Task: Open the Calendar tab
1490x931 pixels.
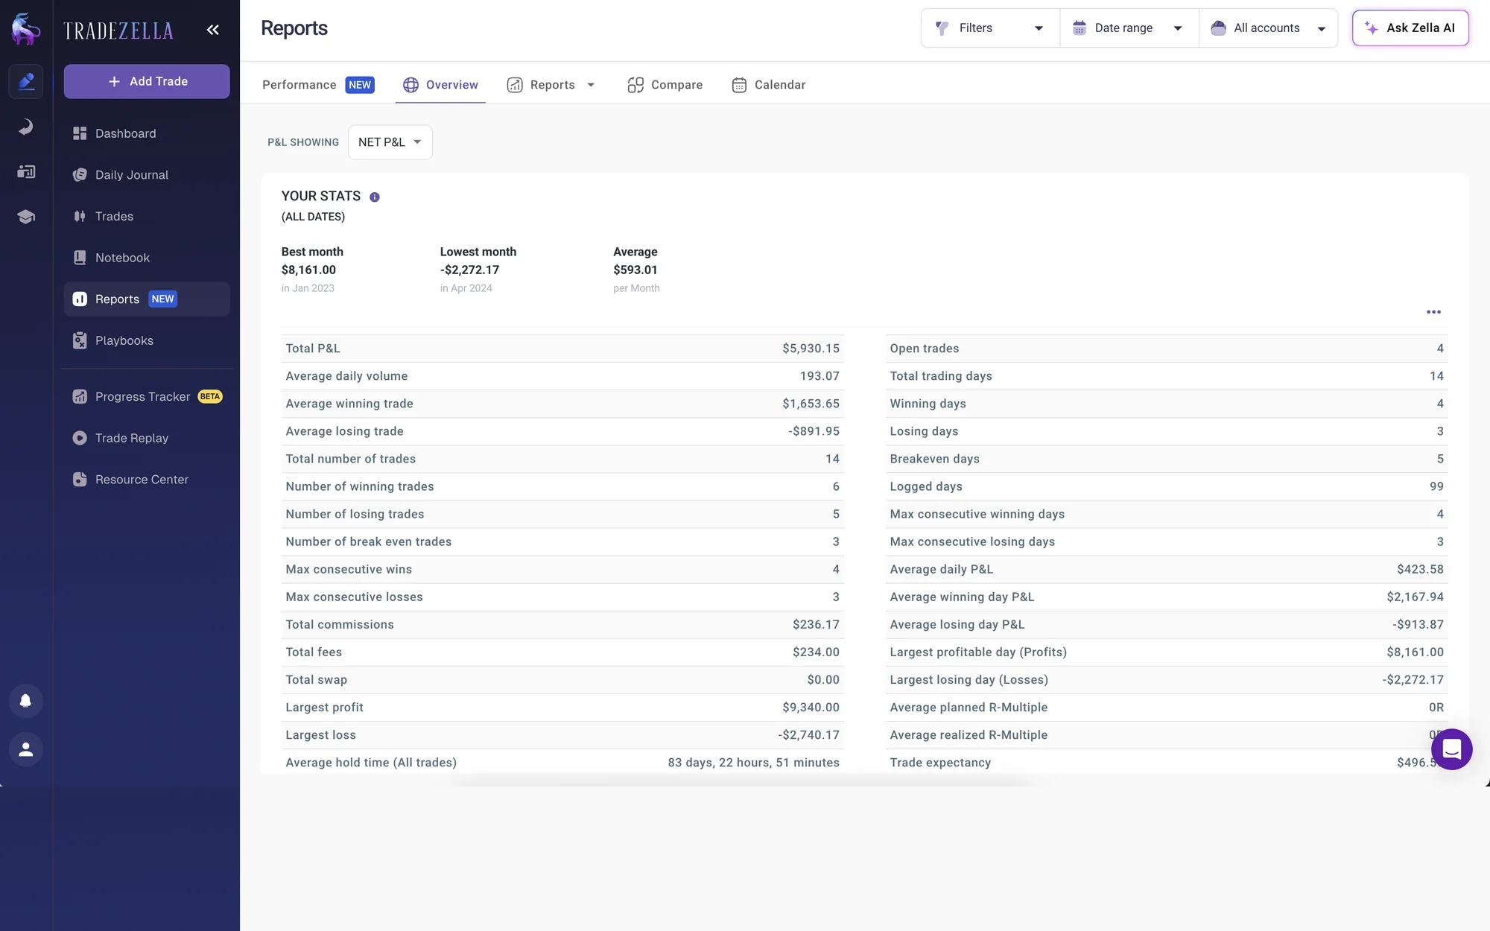Action: click(768, 85)
